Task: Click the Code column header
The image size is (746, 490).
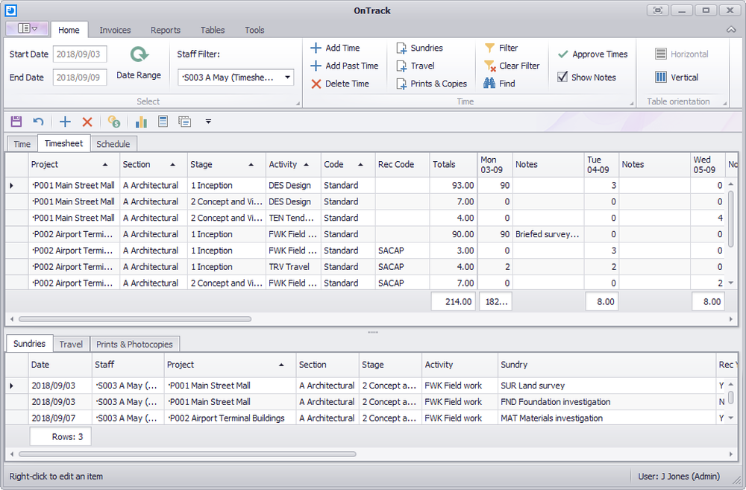Action: pyautogui.click(x=348, y=165)
